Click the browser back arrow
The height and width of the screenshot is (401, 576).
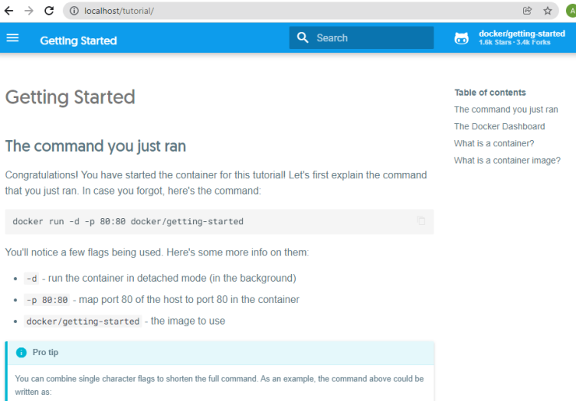coord(9,11)
